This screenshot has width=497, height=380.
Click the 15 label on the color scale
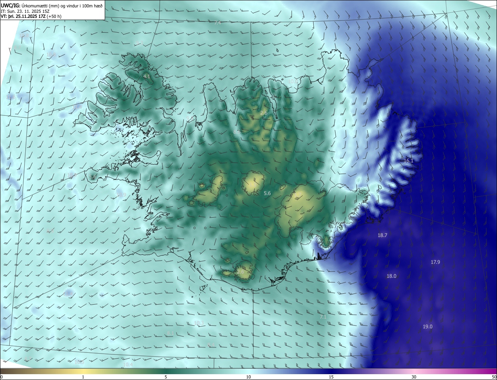pos(331,377)
